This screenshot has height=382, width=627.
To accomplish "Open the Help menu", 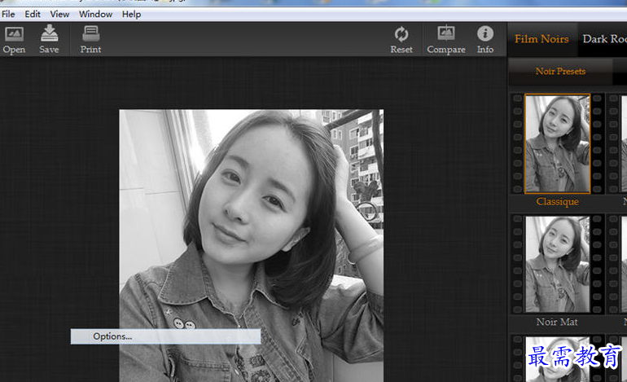I will pyautogui.click(x=131, y=15).
